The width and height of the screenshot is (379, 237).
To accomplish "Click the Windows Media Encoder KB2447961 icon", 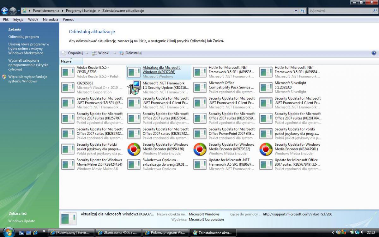I will [x=266, y=149].
